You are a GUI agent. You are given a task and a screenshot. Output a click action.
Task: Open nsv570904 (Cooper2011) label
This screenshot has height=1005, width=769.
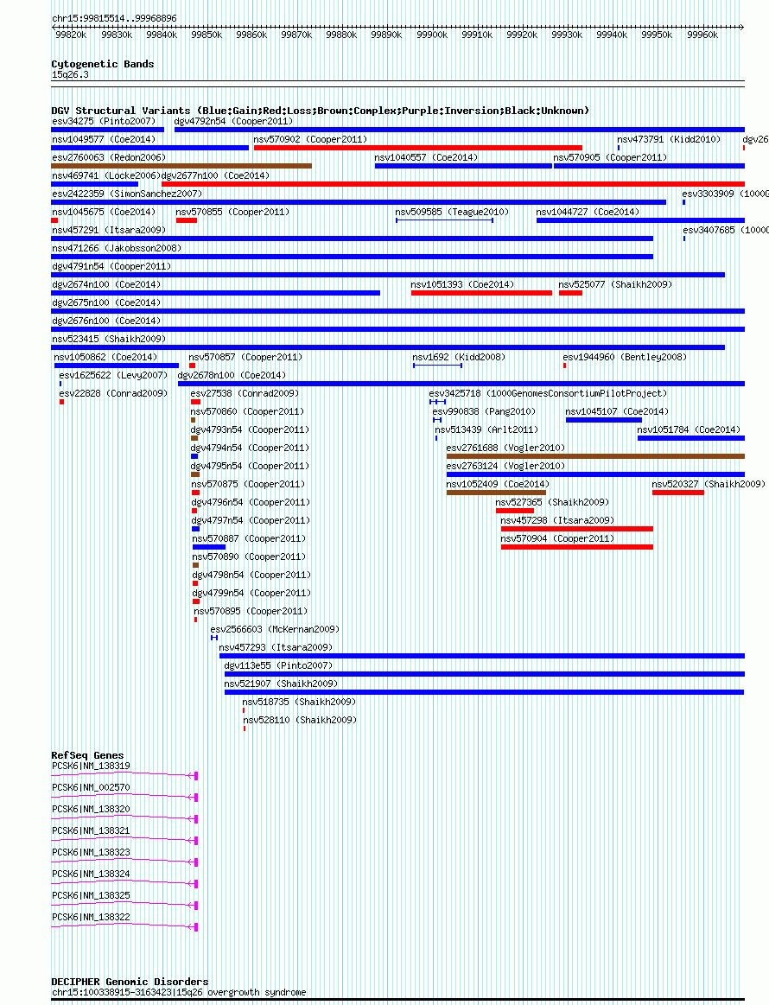coord(557,538)
